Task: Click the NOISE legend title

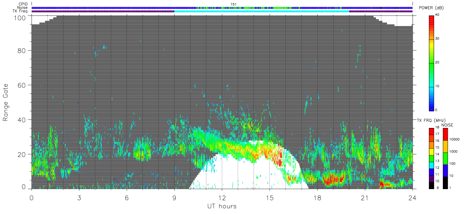Action: pos(447,125)
